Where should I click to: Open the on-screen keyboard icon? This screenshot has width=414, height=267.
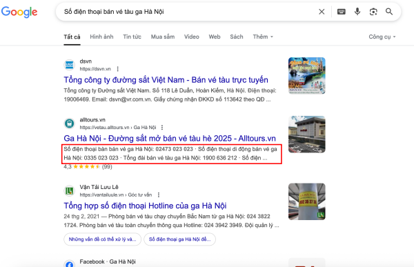tap(341, 12)
